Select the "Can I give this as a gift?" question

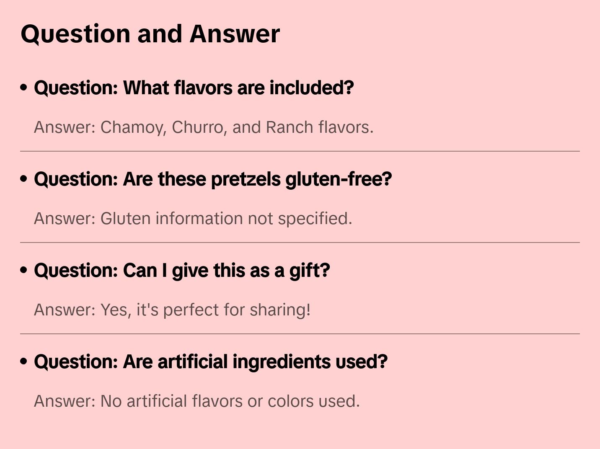pos(182,271)
